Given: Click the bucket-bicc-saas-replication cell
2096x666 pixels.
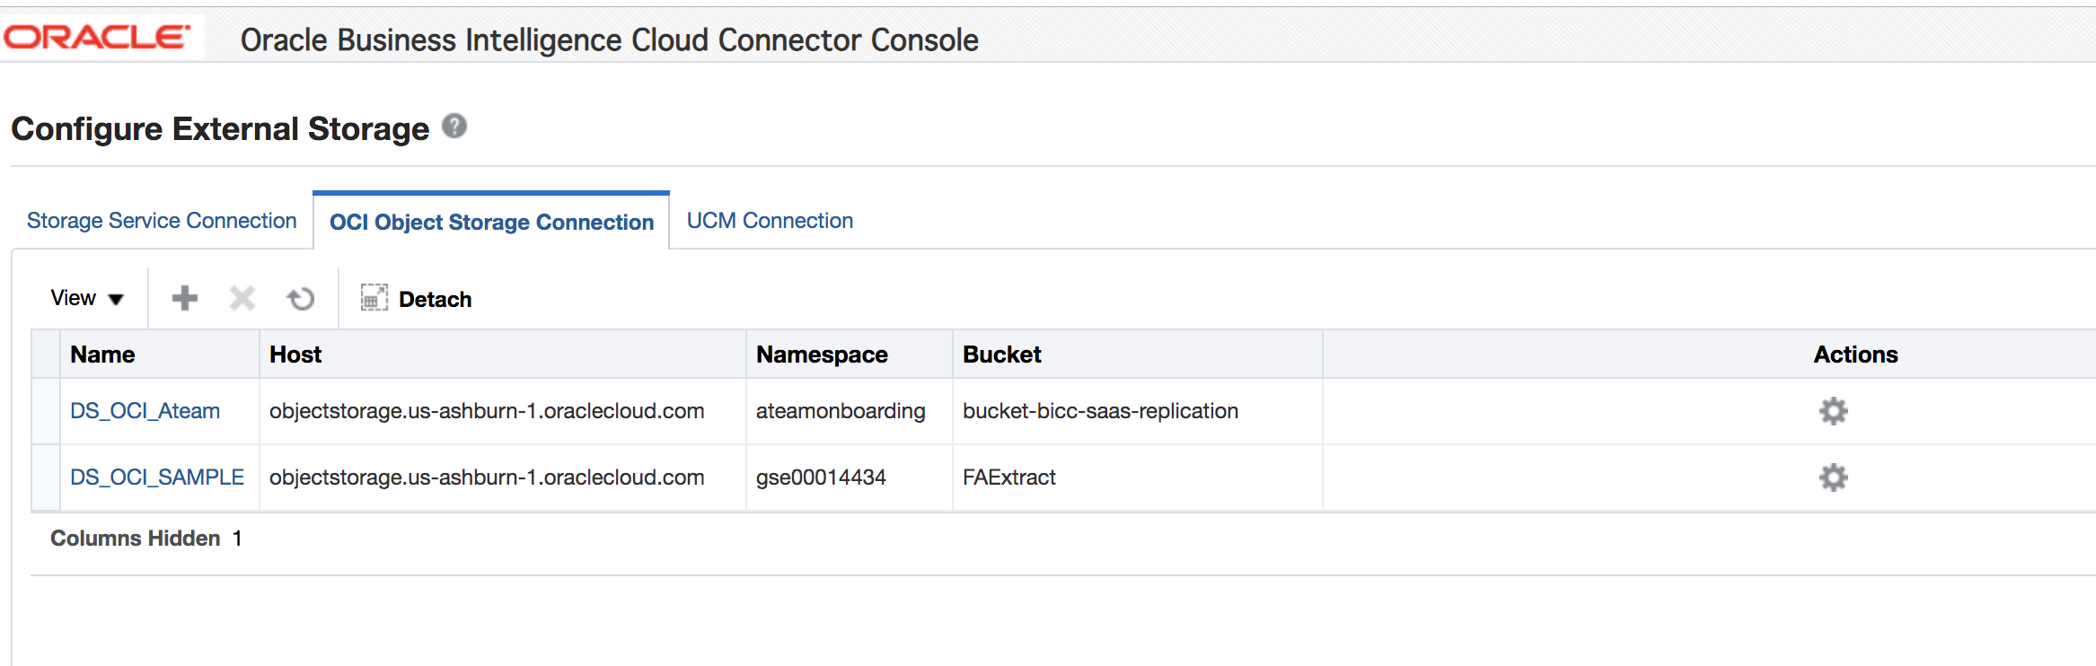Looking at the screenshot, I should click(1100, 411).
